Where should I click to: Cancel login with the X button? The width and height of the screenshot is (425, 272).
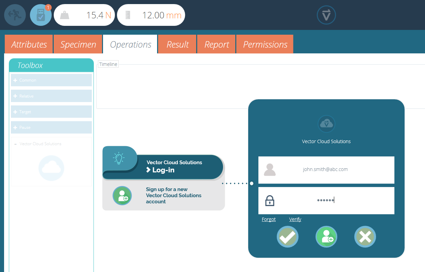[365, 237]
